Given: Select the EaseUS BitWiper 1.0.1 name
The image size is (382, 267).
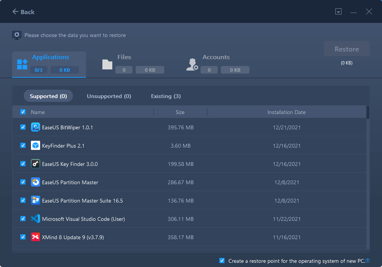Looking at the screenshot, I should [68, 127].
